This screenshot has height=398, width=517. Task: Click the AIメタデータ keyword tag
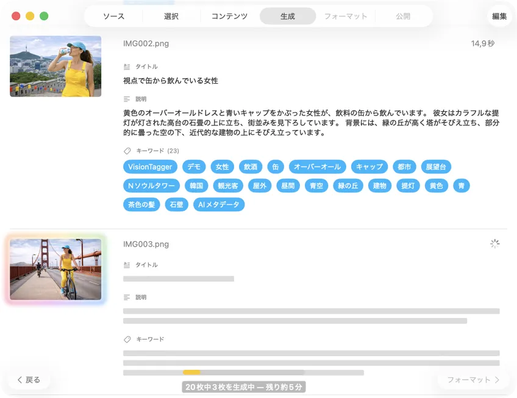[x=219, y=204]
